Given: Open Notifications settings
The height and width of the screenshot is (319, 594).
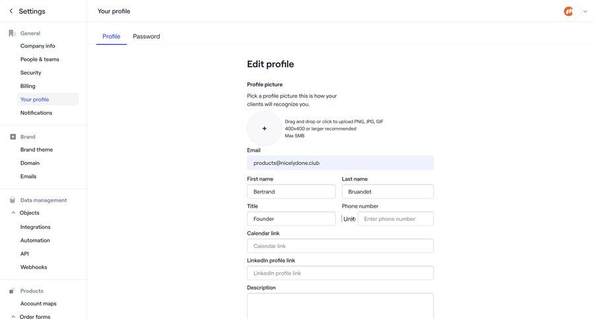Looking at the screenshot, I should point(36,113).
